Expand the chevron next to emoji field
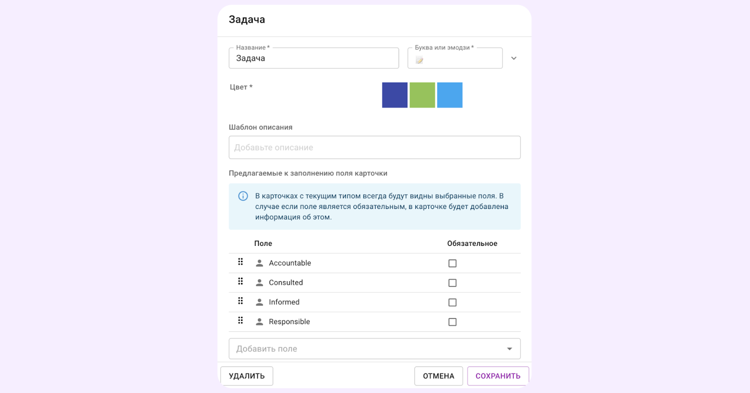Viewport: 750px width, 393px height. pos(514,59)
